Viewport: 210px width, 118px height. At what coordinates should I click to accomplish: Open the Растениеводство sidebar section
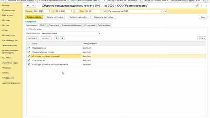(x=10, y=40)
